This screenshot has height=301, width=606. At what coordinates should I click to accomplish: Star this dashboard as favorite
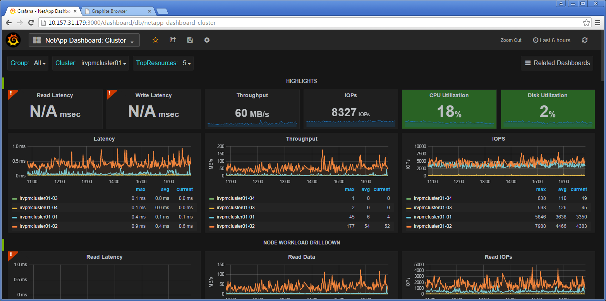pyautogui.click(x=155, y=40)
